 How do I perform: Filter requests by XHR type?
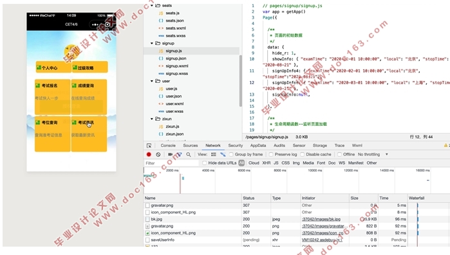click(x=267, y=163)
